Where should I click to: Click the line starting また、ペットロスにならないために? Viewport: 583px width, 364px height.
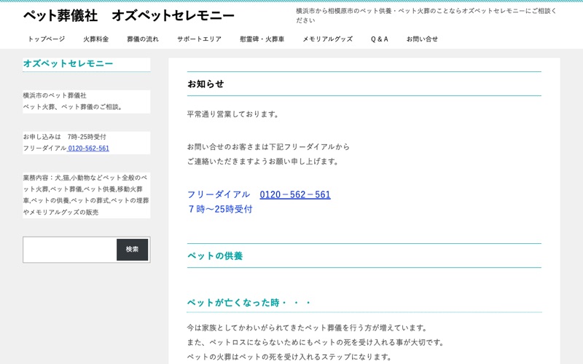(316, 342)
